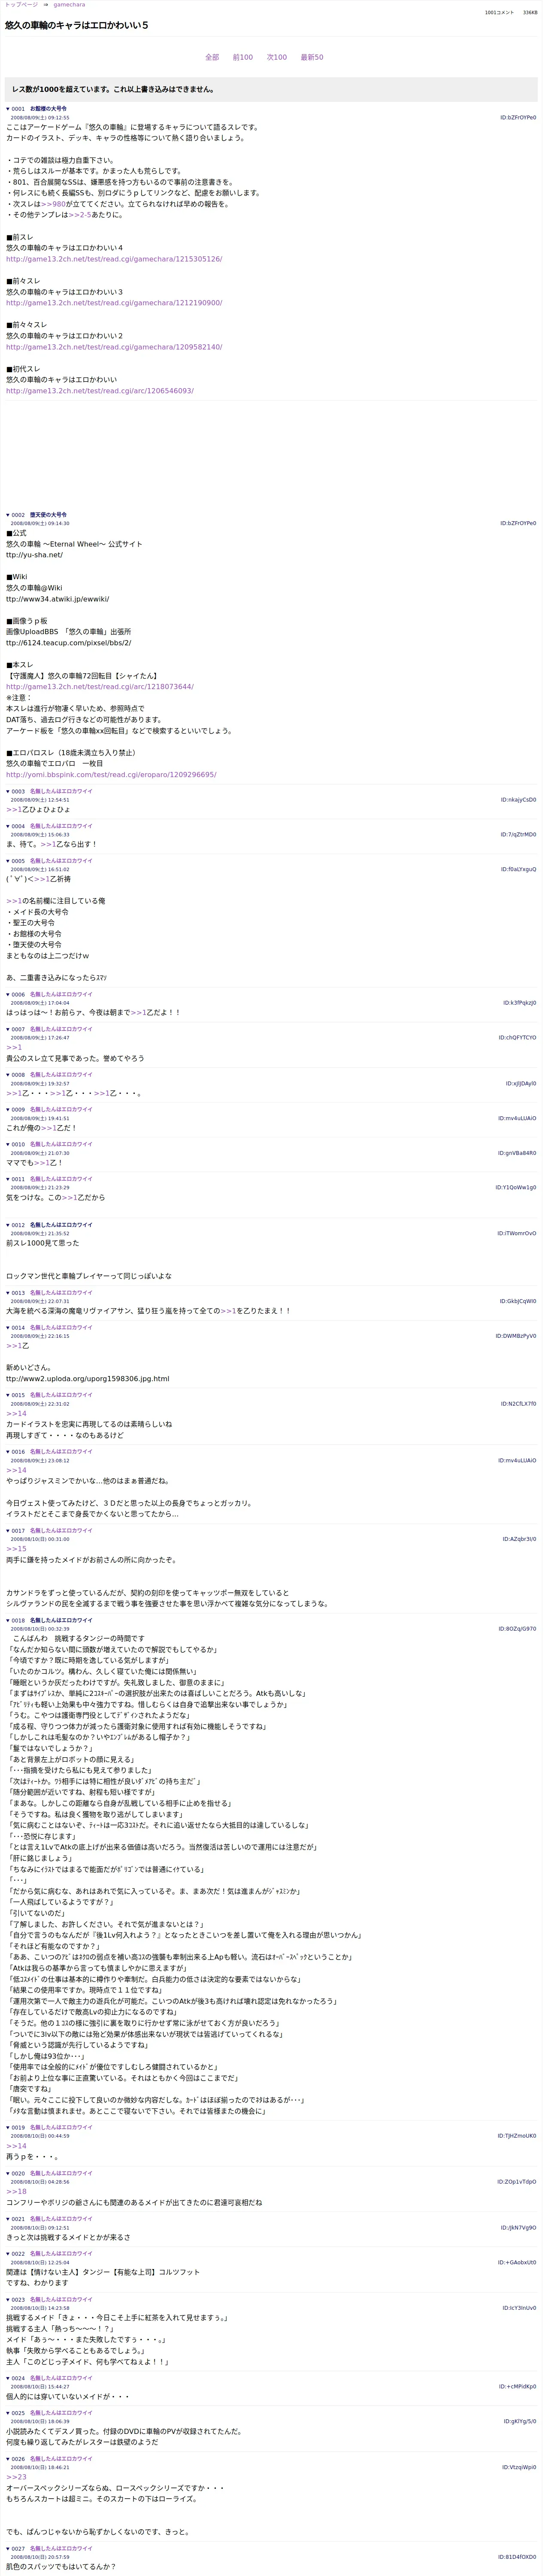Click poster name お館様の大号令 on post 0001
The height and width of the screenshot is (2576, 551).
48,109
